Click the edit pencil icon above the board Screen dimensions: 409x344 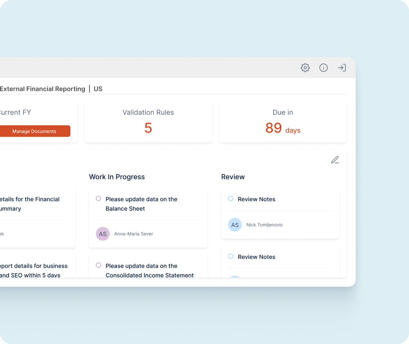[335, 160]
